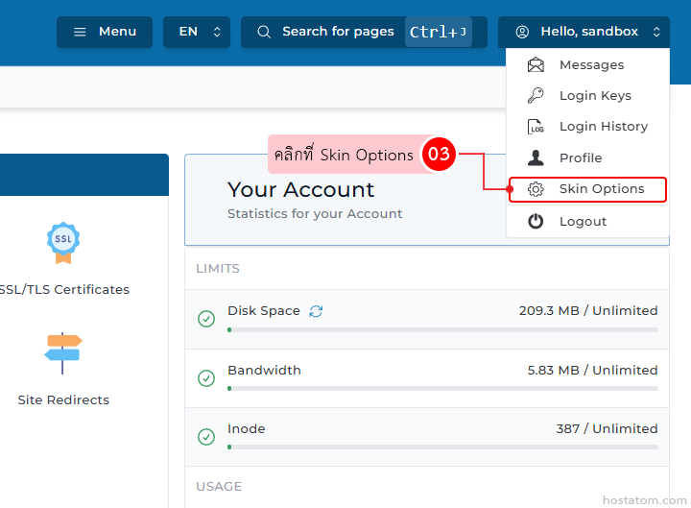
Task: Open the EN language selector
Action: point(197,32)
